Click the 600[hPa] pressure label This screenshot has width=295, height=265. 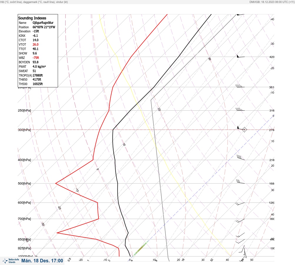24,203
